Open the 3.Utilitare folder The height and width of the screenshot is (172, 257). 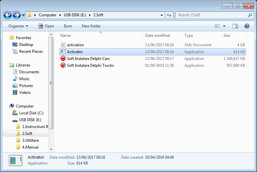click(x=31, y=140)
